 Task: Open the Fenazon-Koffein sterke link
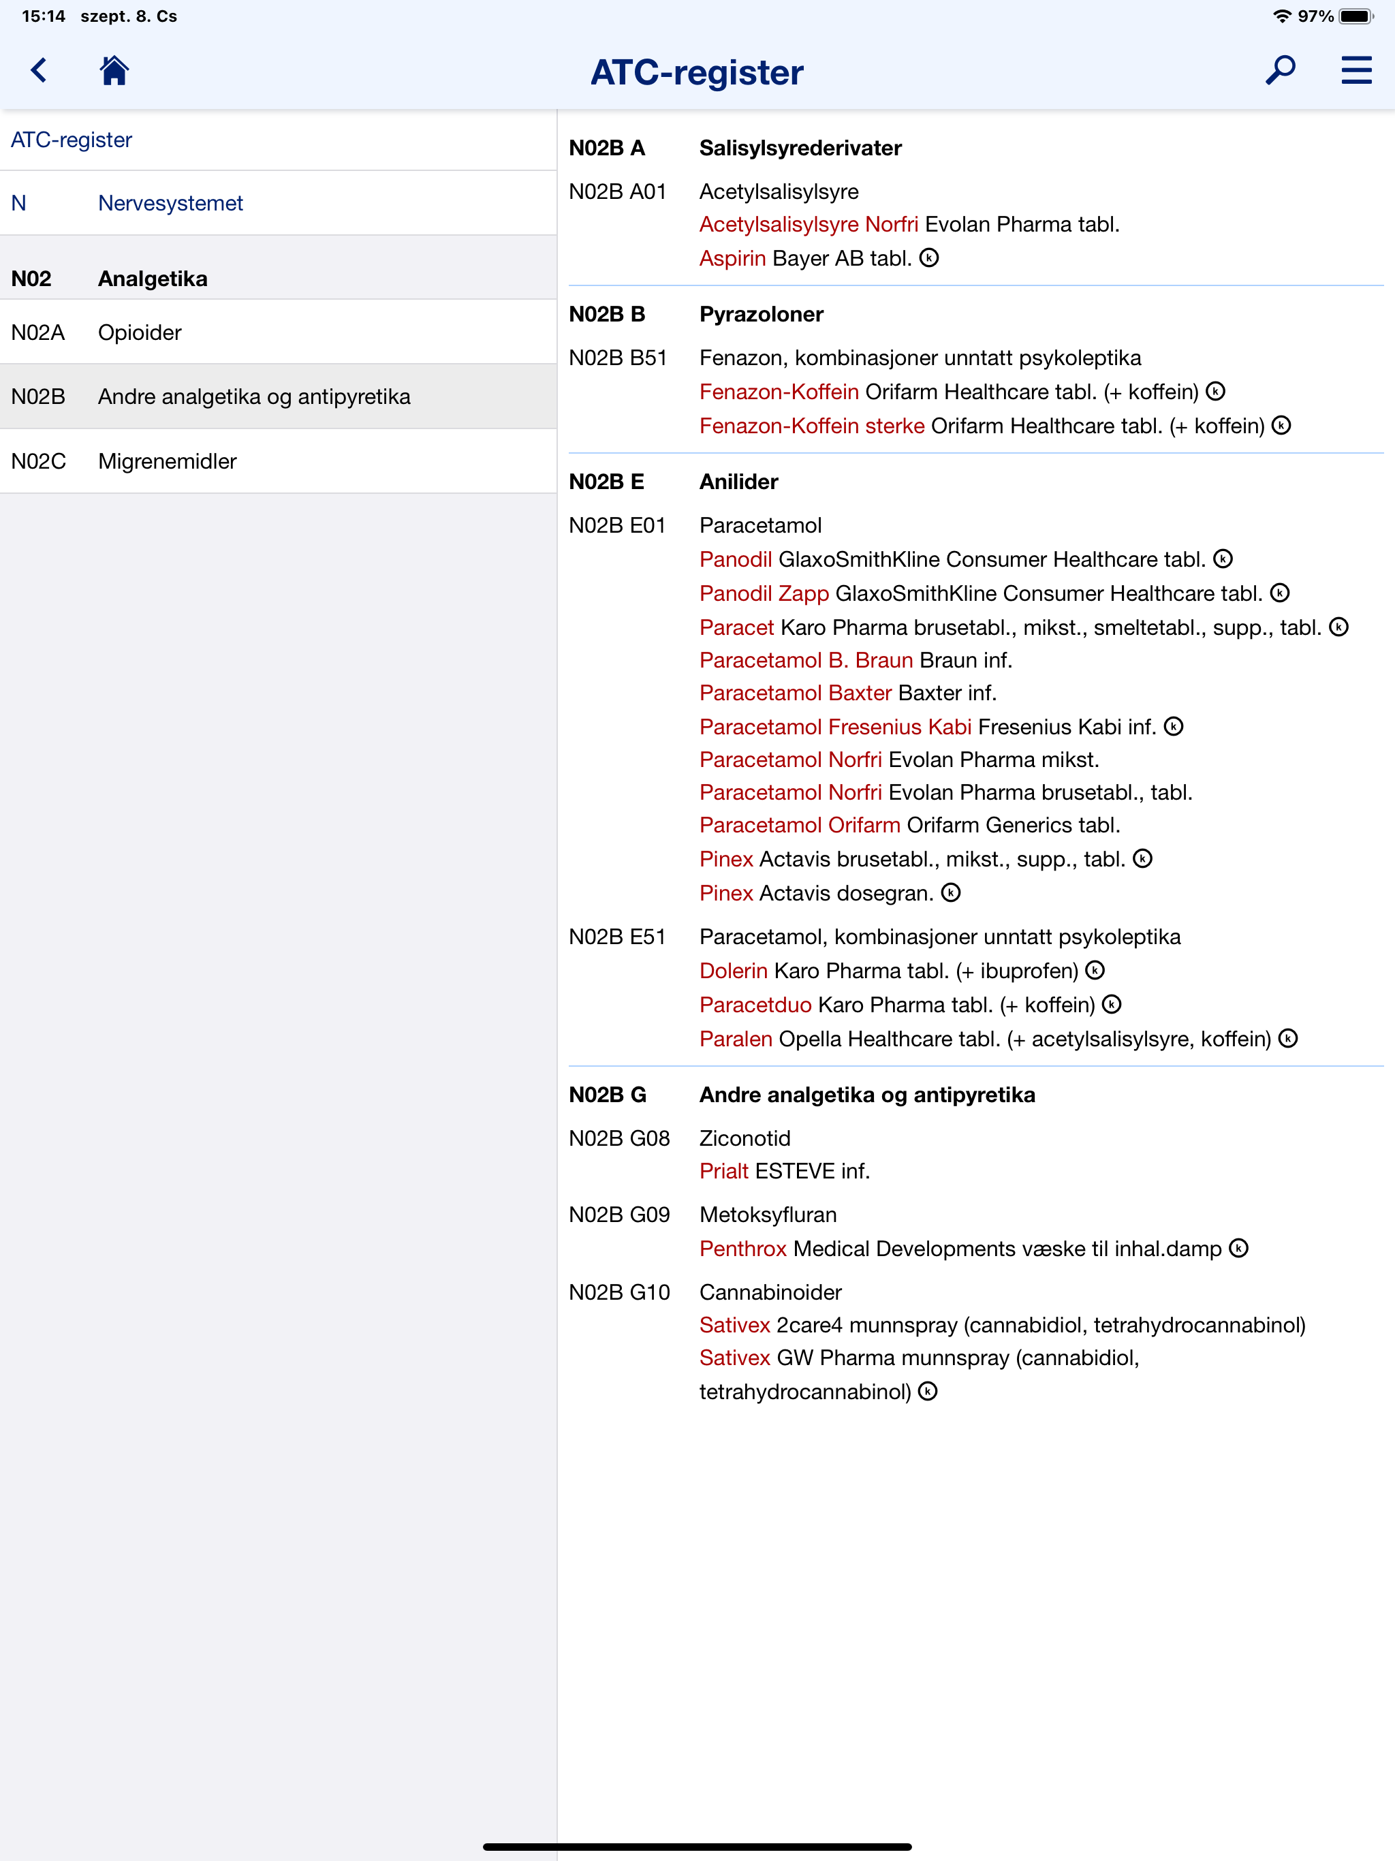(x=811, y=426)
